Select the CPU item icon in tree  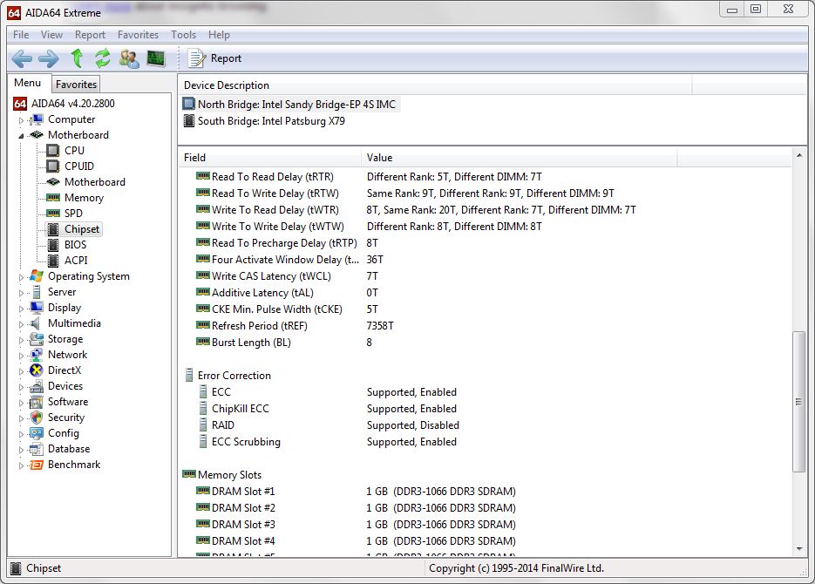click(x=52, y=151)
